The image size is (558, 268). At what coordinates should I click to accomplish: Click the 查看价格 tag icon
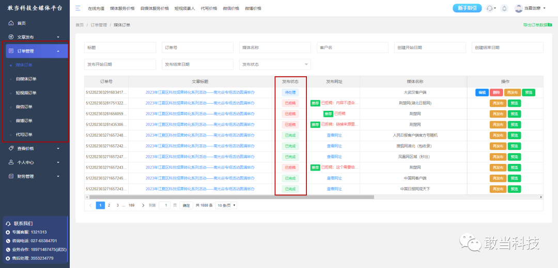[11, 148]
